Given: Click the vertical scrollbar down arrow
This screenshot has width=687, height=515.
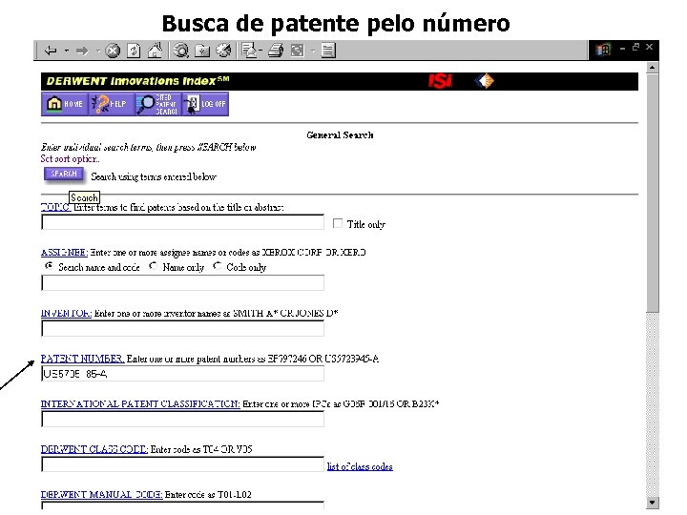Looking at the screenshot, I should pos(653,503).
